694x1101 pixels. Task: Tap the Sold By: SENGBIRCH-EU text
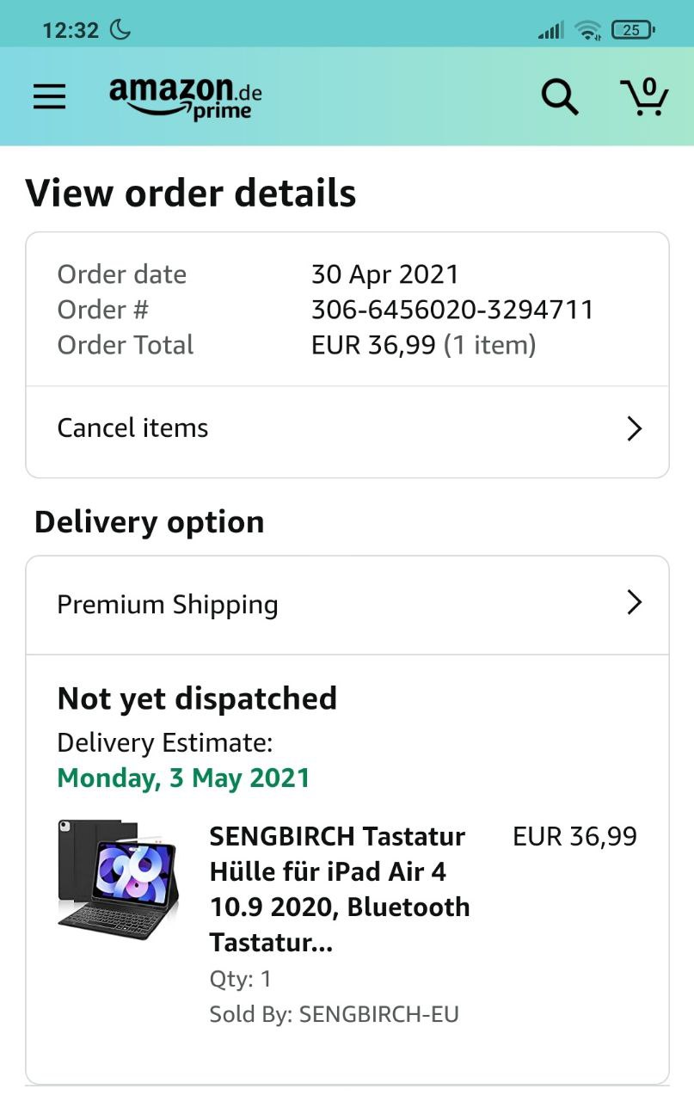click(334, 1014)
